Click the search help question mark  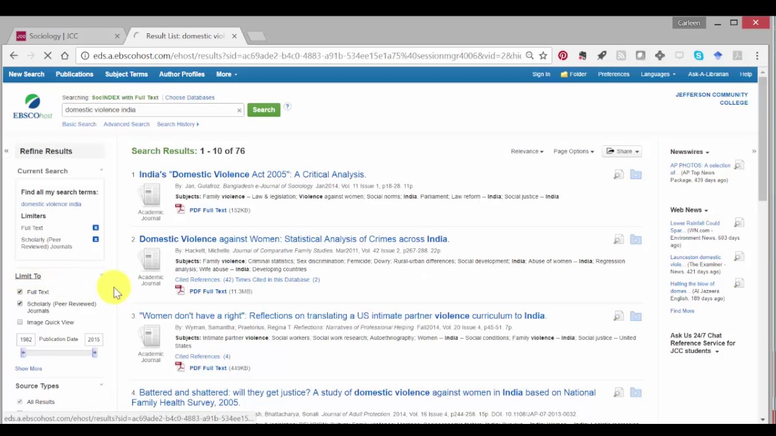pyautogui.click(x=287, y=107)
